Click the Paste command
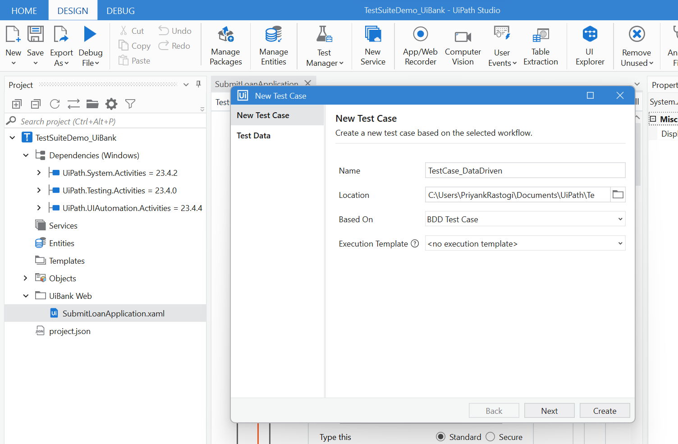This screenshot has width=678, height=444. [134, 60]
